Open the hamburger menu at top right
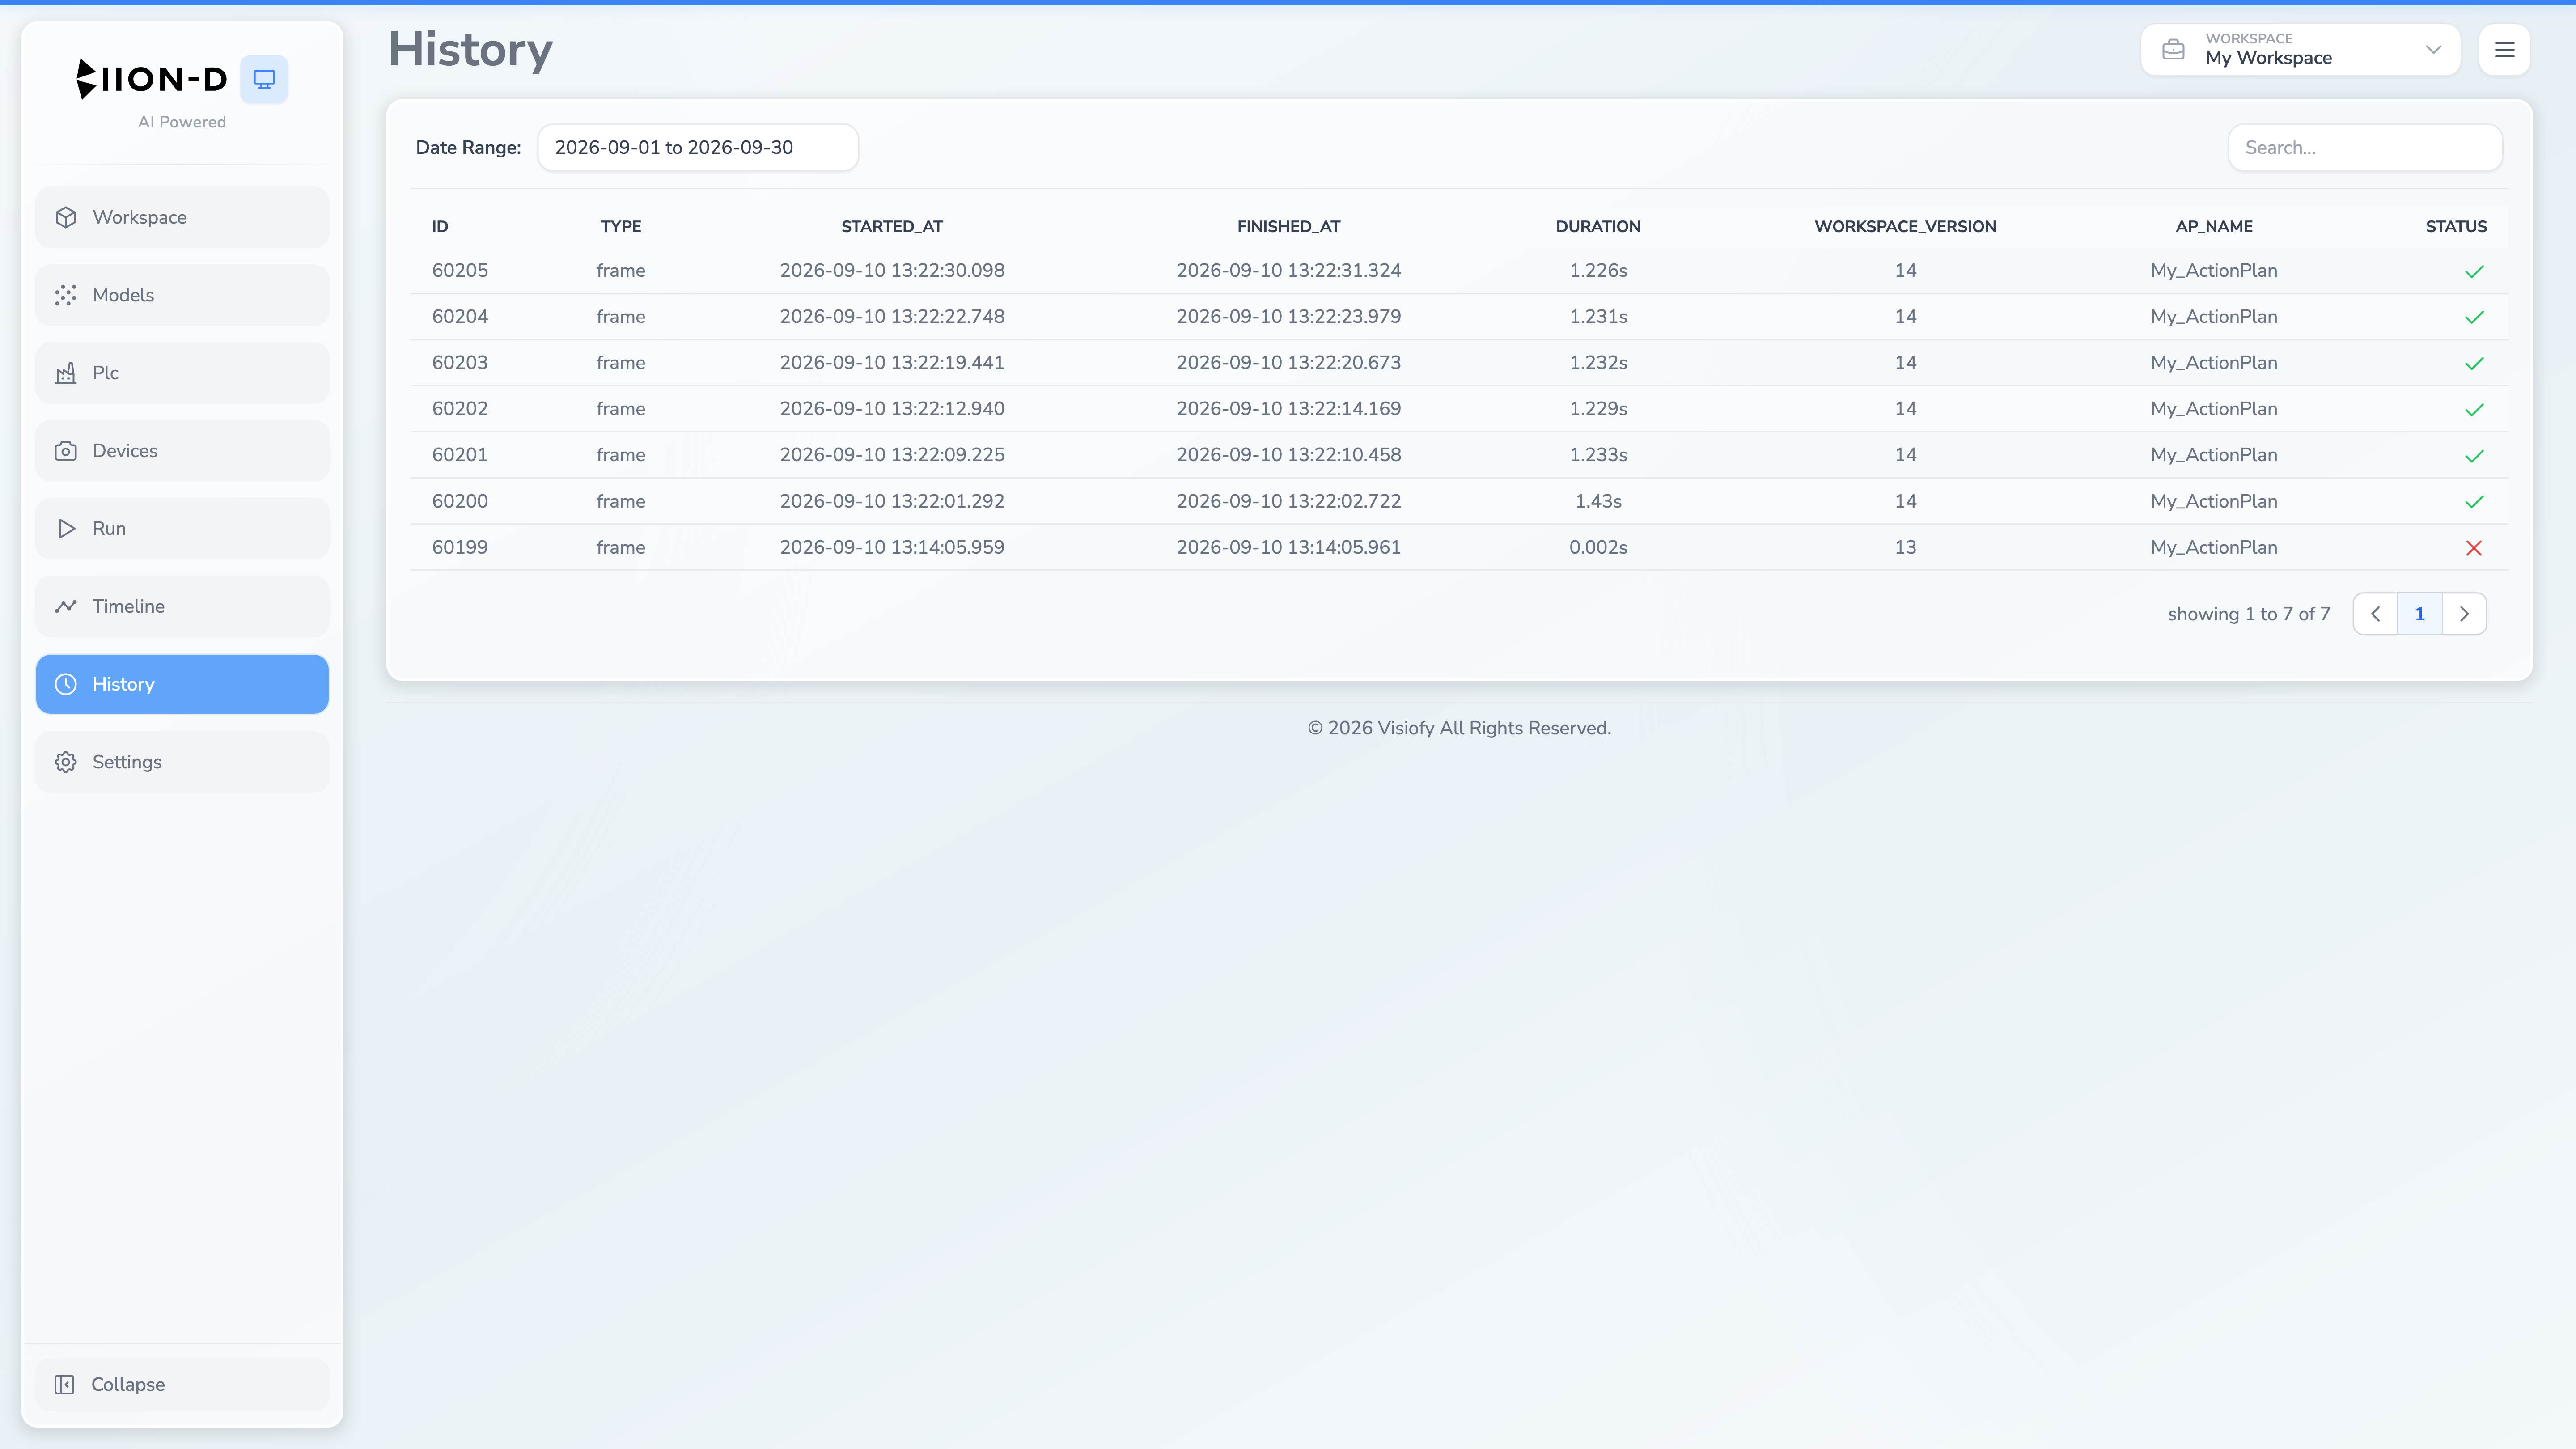This screenshot has width=2576, height=1449. point(2504,49)
